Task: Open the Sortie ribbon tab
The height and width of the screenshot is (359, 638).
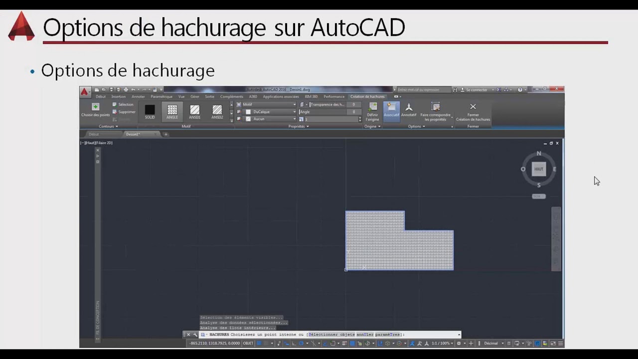Action: click(210, 97)
